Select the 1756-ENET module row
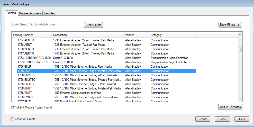The height and width of the screenshot is (127, 254). (106, 93)
